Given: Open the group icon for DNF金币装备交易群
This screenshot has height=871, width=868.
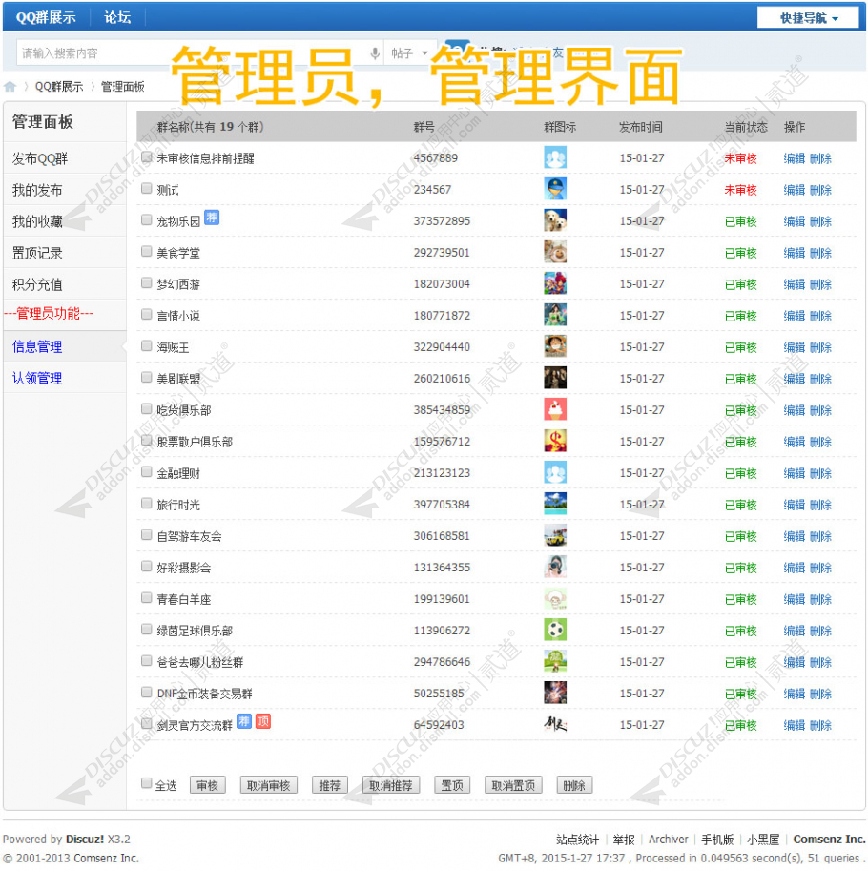Looking at the screenshot, I should click(555, 693).
